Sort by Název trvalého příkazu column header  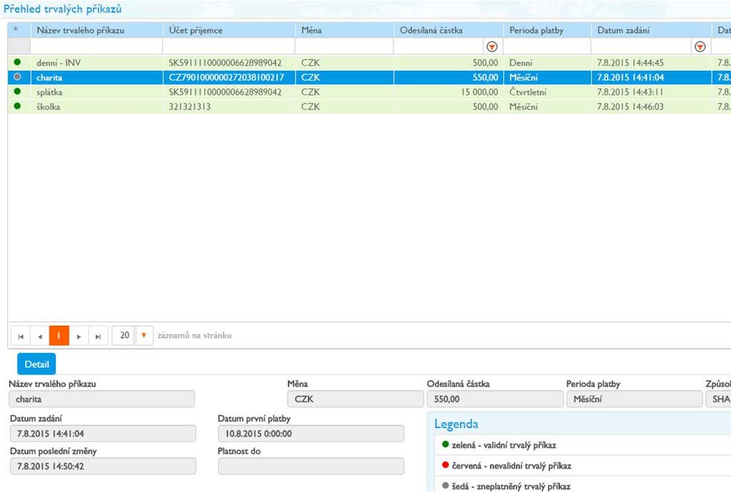point(81,30)
